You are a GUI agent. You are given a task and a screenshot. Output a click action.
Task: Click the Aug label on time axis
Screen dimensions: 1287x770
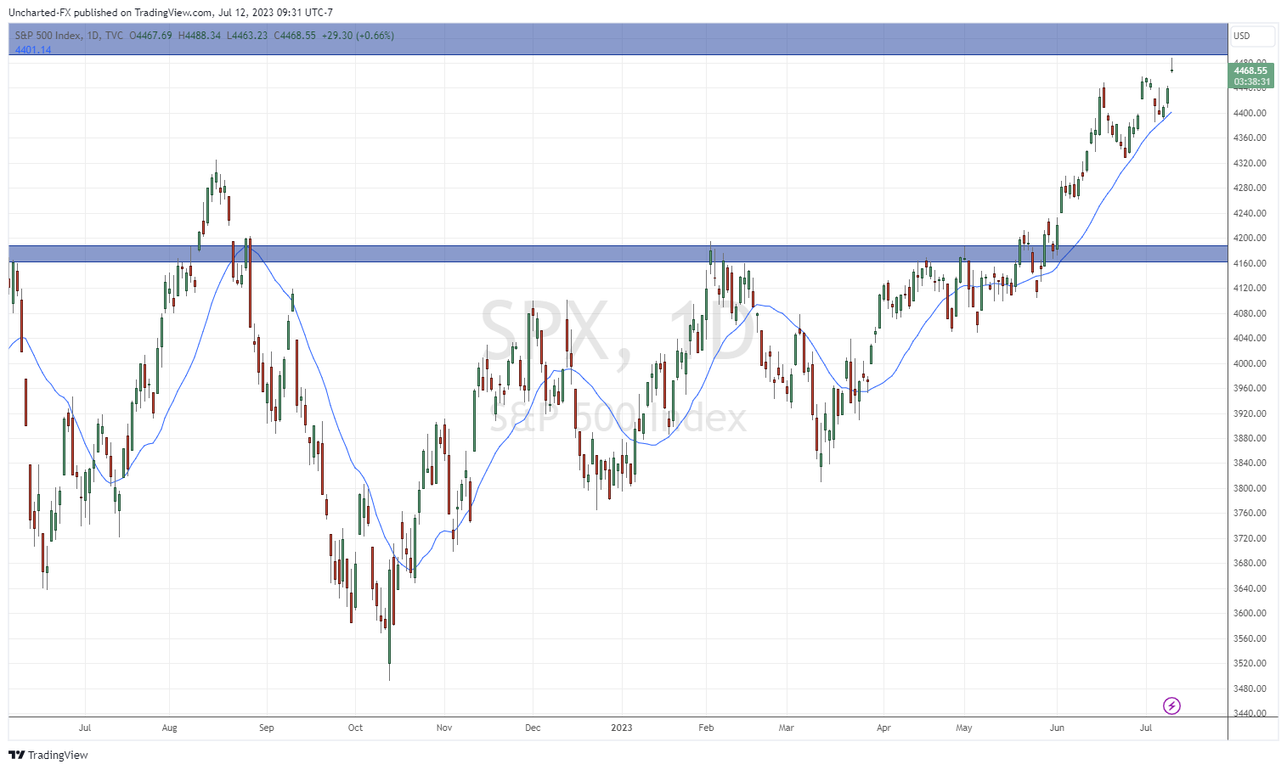click(170, 728)
